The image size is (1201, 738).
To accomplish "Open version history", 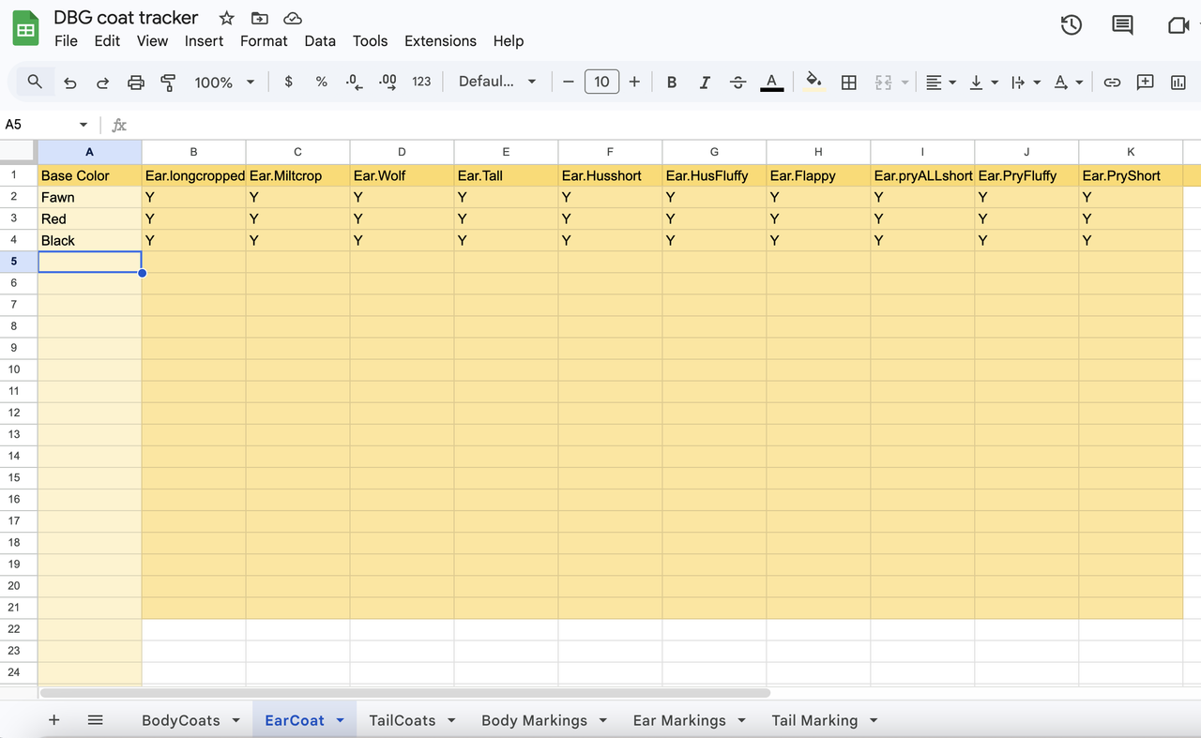I will [x=1071, y=25].
